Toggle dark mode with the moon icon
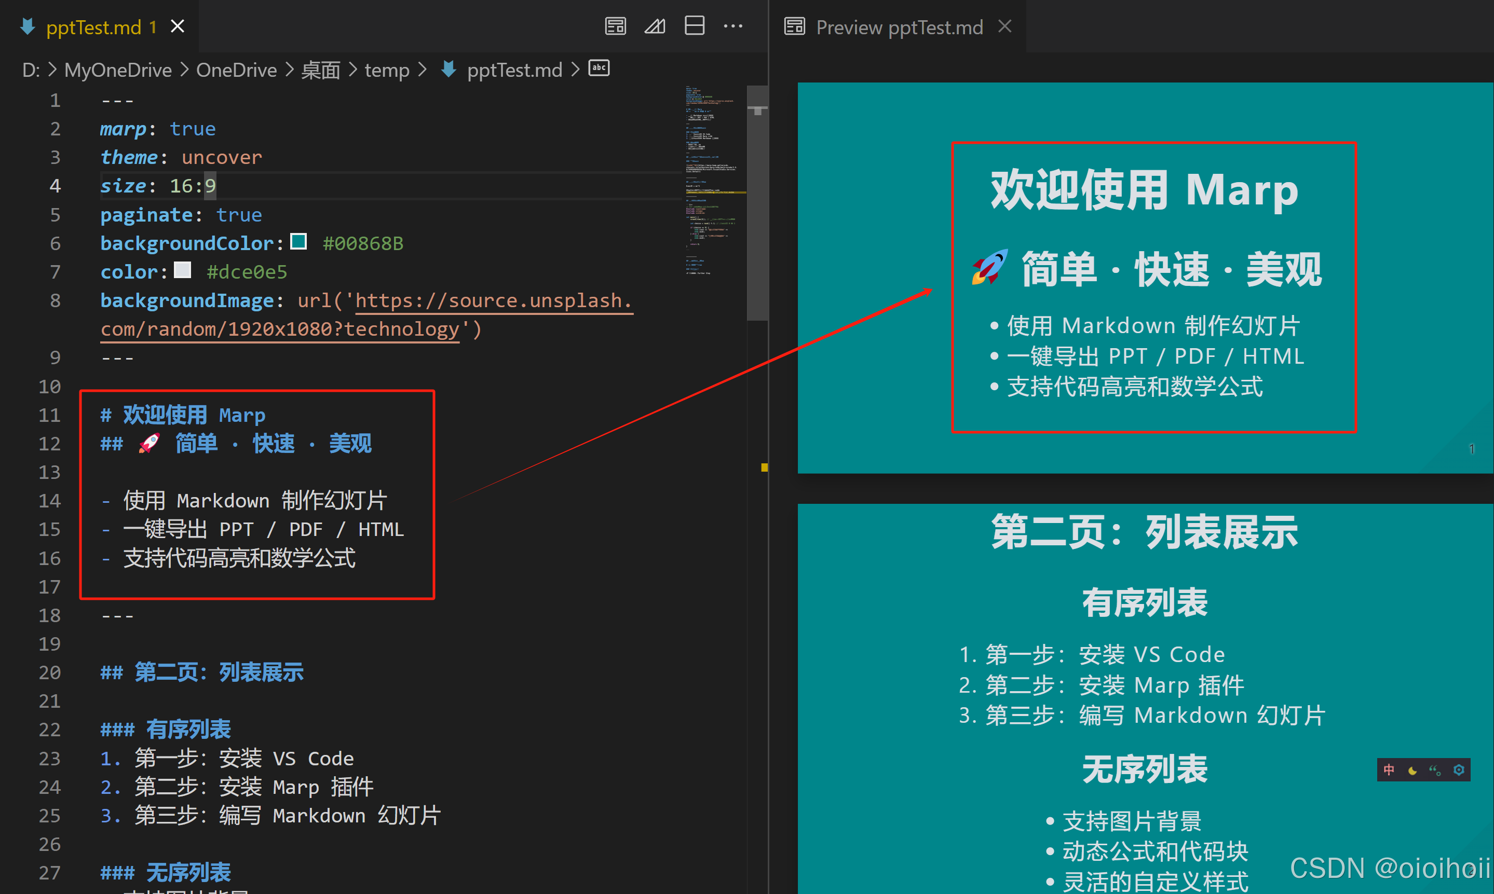1494x894 pixels. pos(1411,770)
